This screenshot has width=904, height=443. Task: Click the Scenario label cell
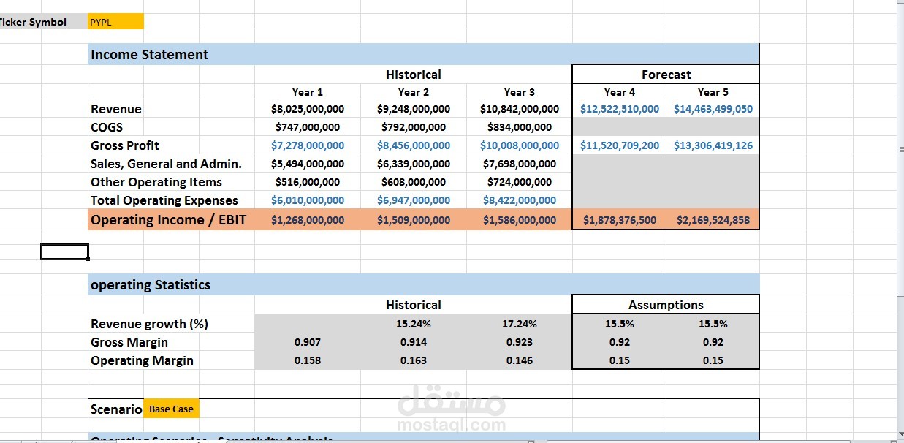coord(116,409)
